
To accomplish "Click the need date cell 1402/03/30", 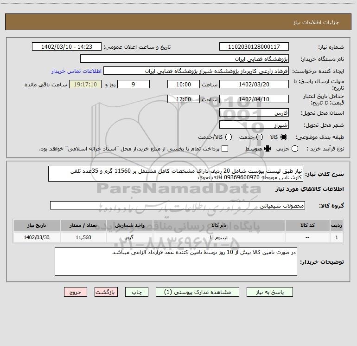I will point(37,237).
